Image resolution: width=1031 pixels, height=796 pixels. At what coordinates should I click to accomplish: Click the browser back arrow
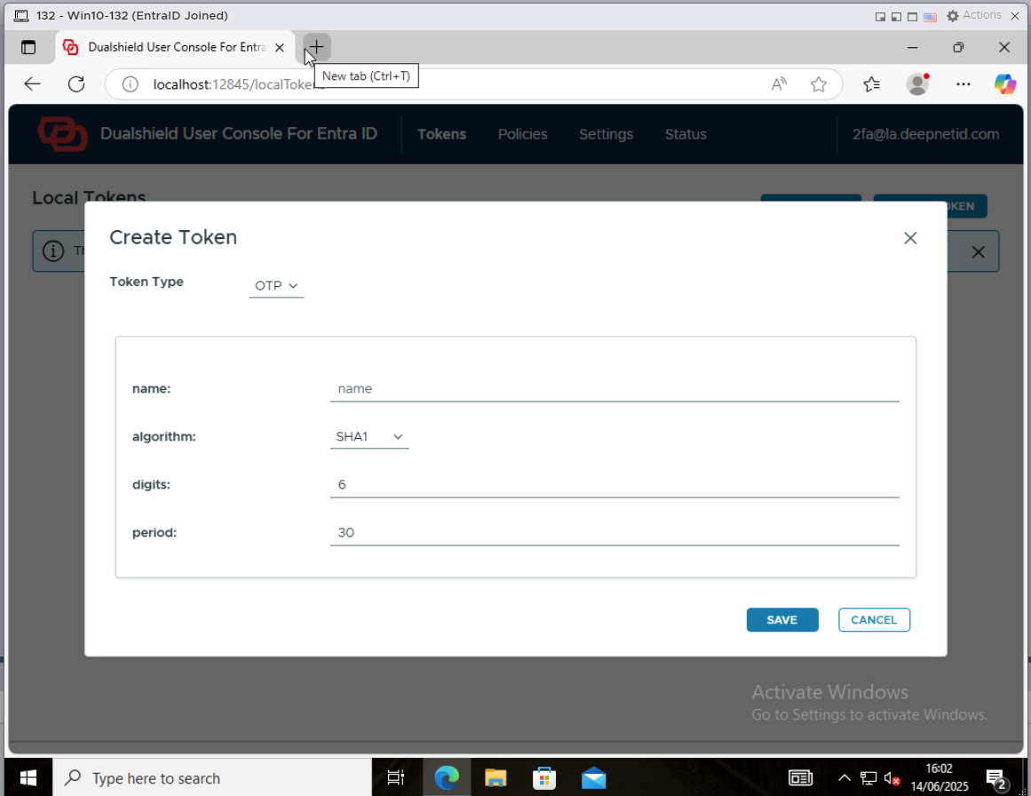33,84
